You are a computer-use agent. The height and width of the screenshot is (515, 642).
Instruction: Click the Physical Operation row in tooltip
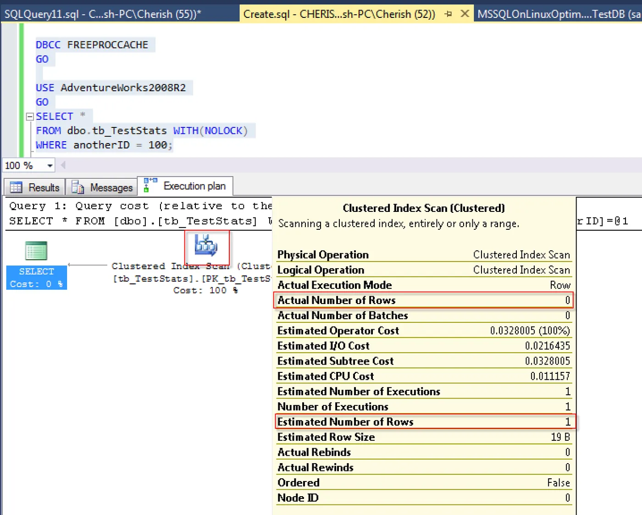(x=424, y=255)
